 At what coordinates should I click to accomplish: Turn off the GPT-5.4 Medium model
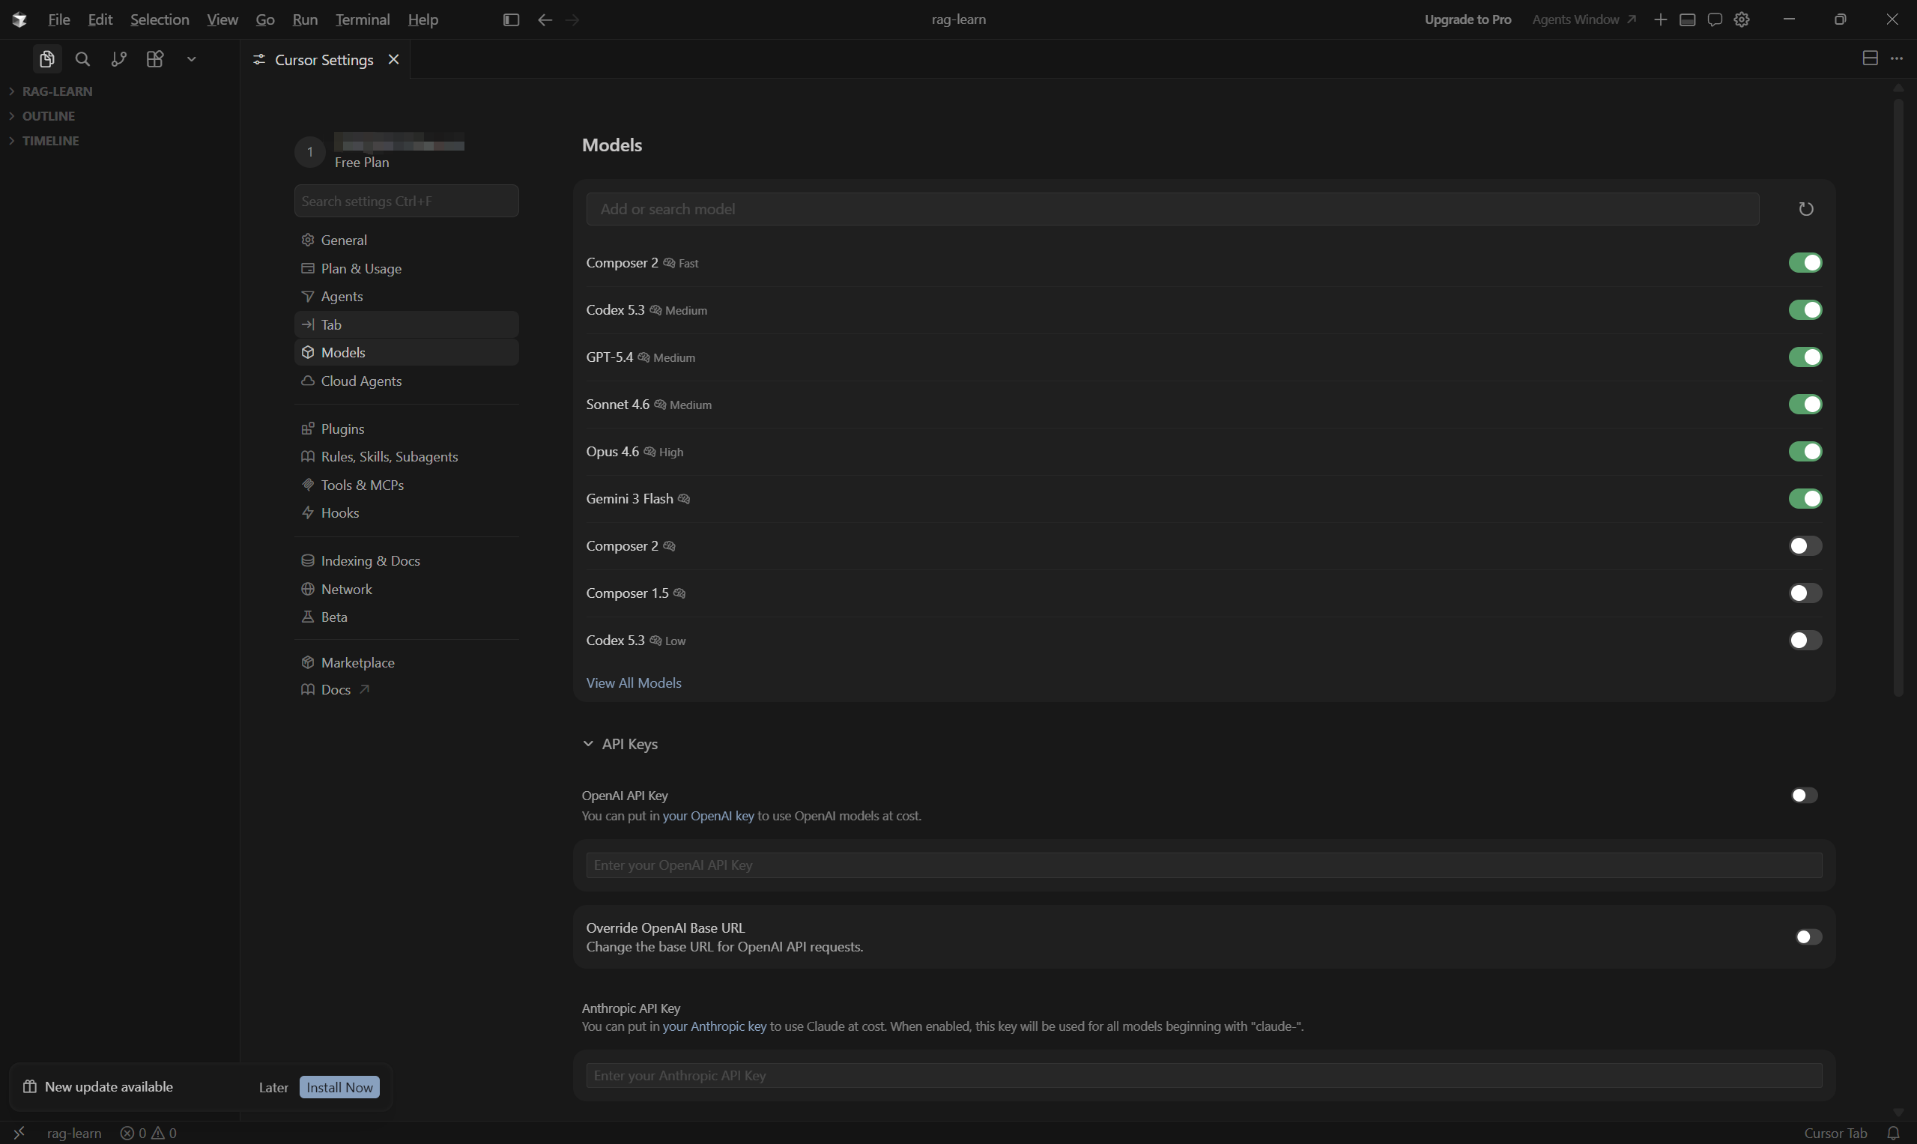[x=1805, y=357]
